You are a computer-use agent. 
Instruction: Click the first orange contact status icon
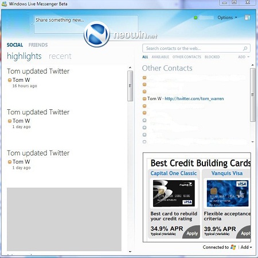pos(144,78)
